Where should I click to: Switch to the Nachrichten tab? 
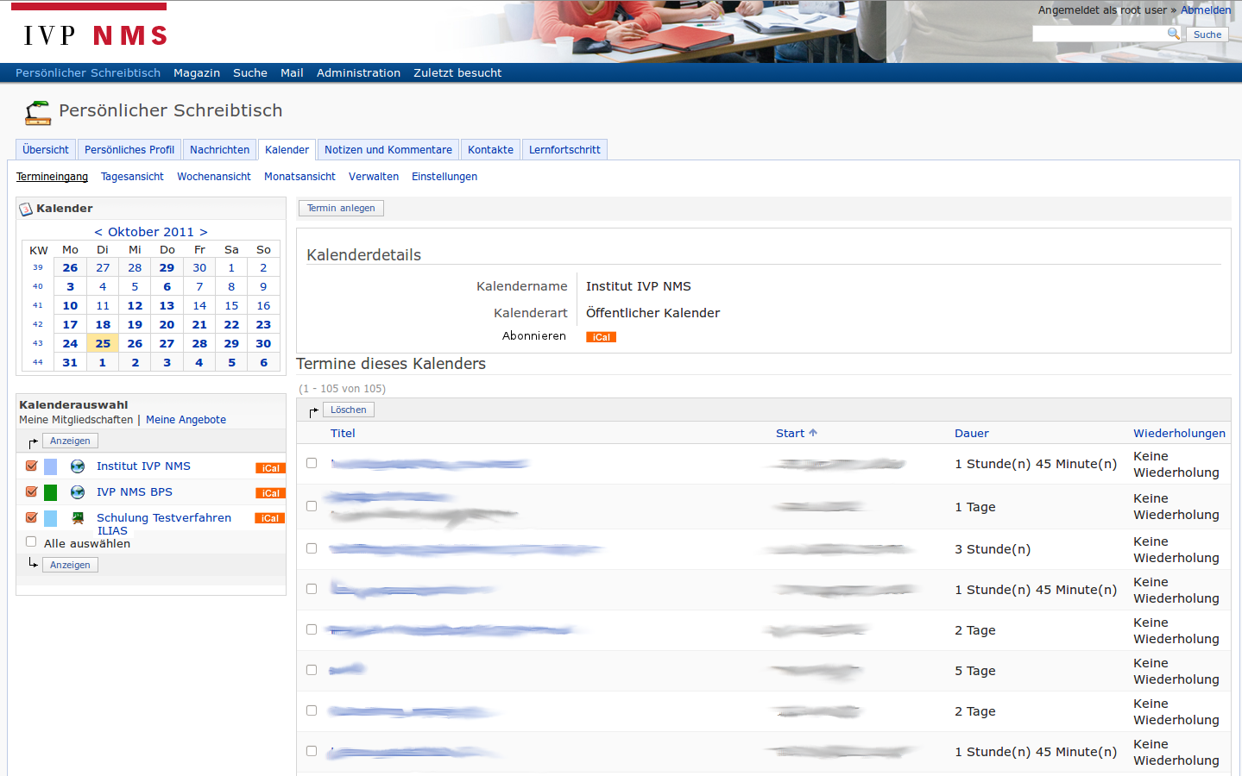(x=219, y=150)
